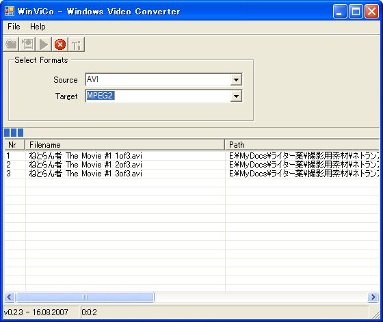Click the path cell of row 3
Image resolution: width=383 pixels, height=322 pixels.
click(302, 174)
